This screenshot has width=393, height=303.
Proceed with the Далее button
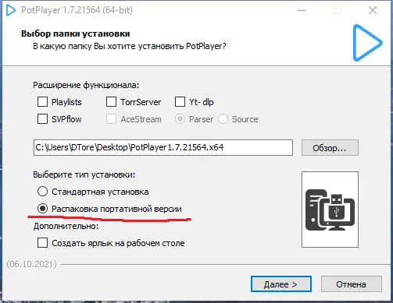click(x=281, y=284)
